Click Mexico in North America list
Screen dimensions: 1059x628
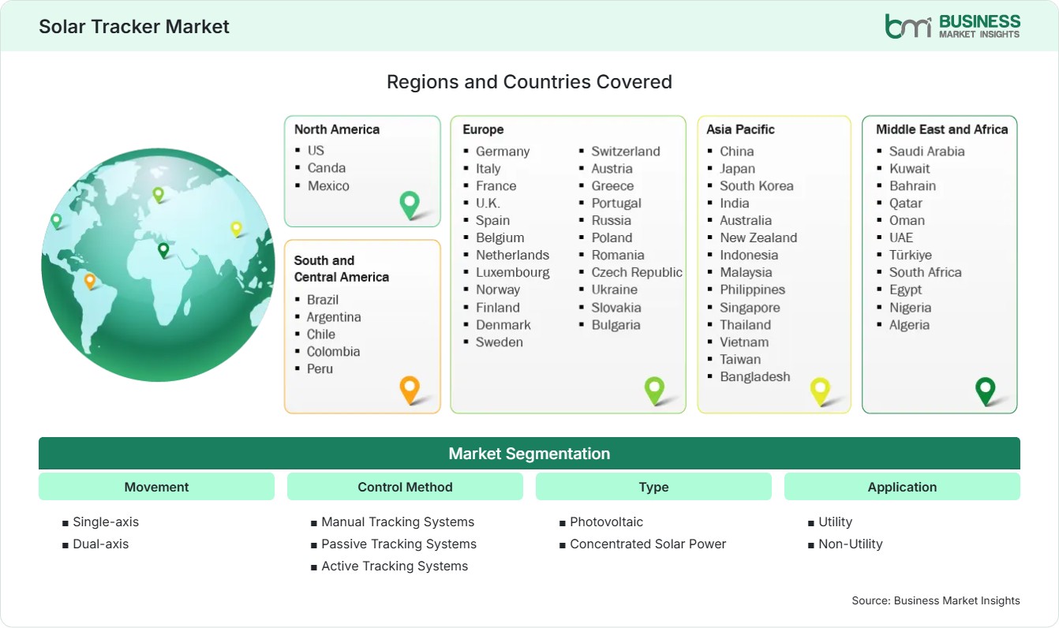tap(328, 185)
